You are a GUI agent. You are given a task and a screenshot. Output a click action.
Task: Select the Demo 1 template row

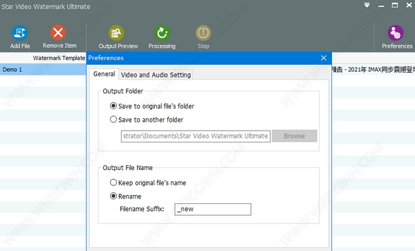43,70
